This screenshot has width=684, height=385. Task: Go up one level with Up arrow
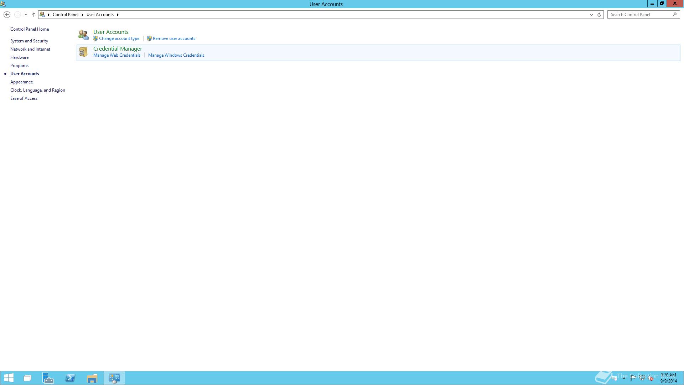pos(34,15)
